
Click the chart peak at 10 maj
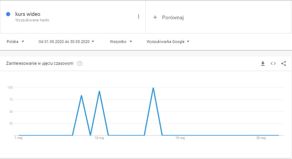(99, 91)
